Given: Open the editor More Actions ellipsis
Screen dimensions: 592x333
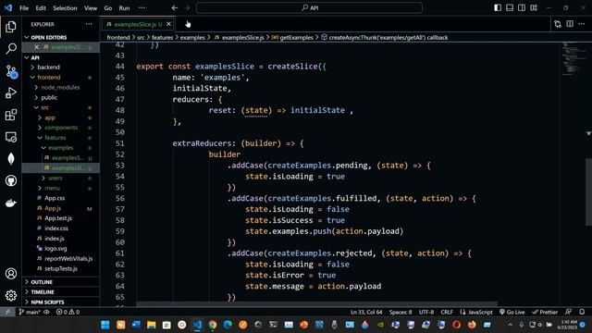Looking at the screenshot, I should pyautogui.click(x=582, y=24).
